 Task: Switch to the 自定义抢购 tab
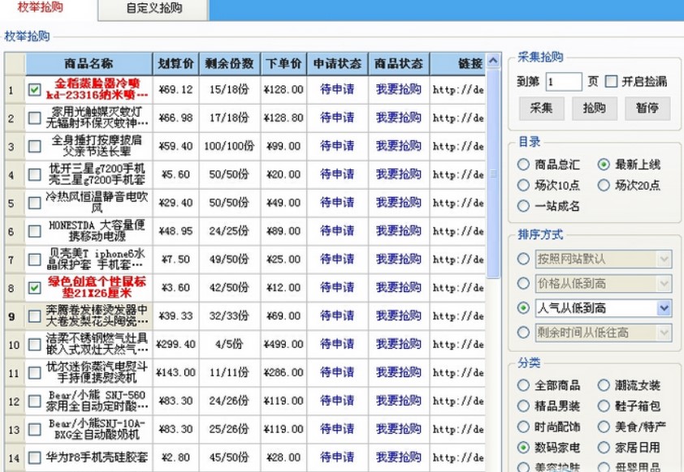point(154,9)
